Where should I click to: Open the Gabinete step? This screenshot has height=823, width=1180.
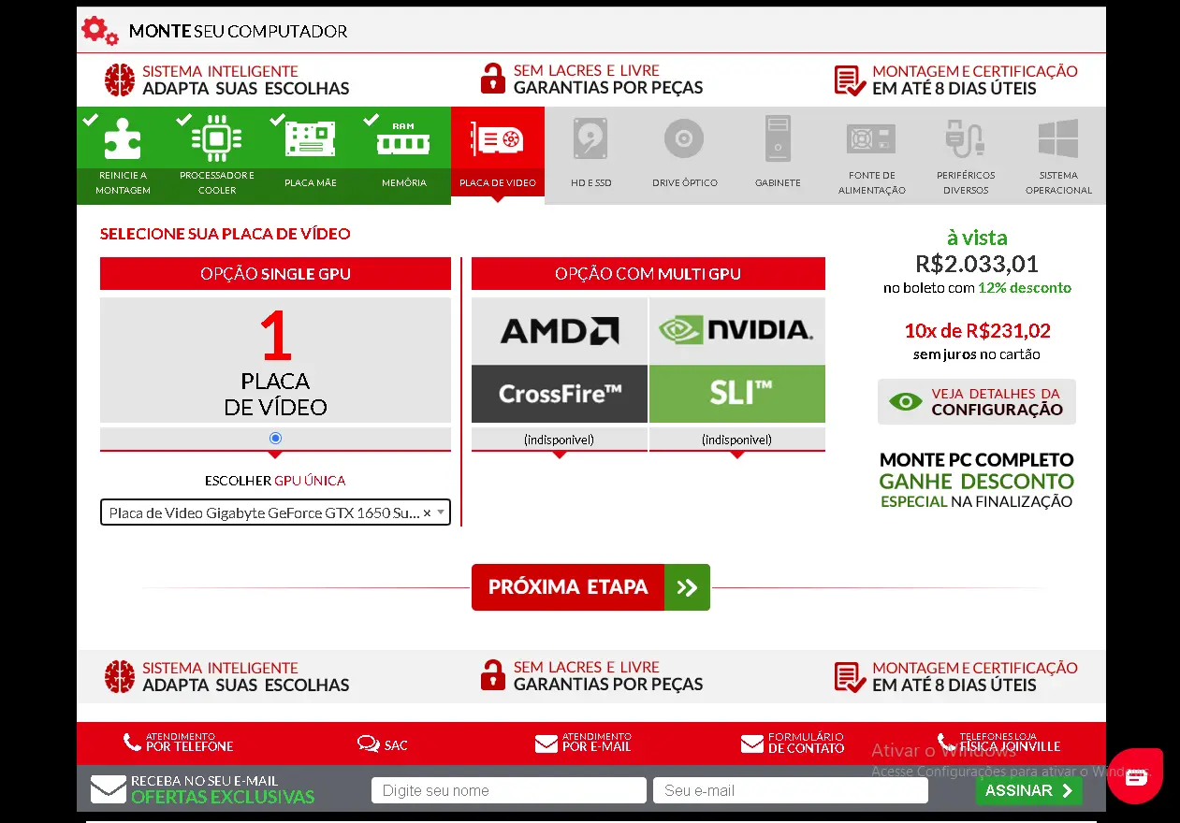(x=779, y=155)
